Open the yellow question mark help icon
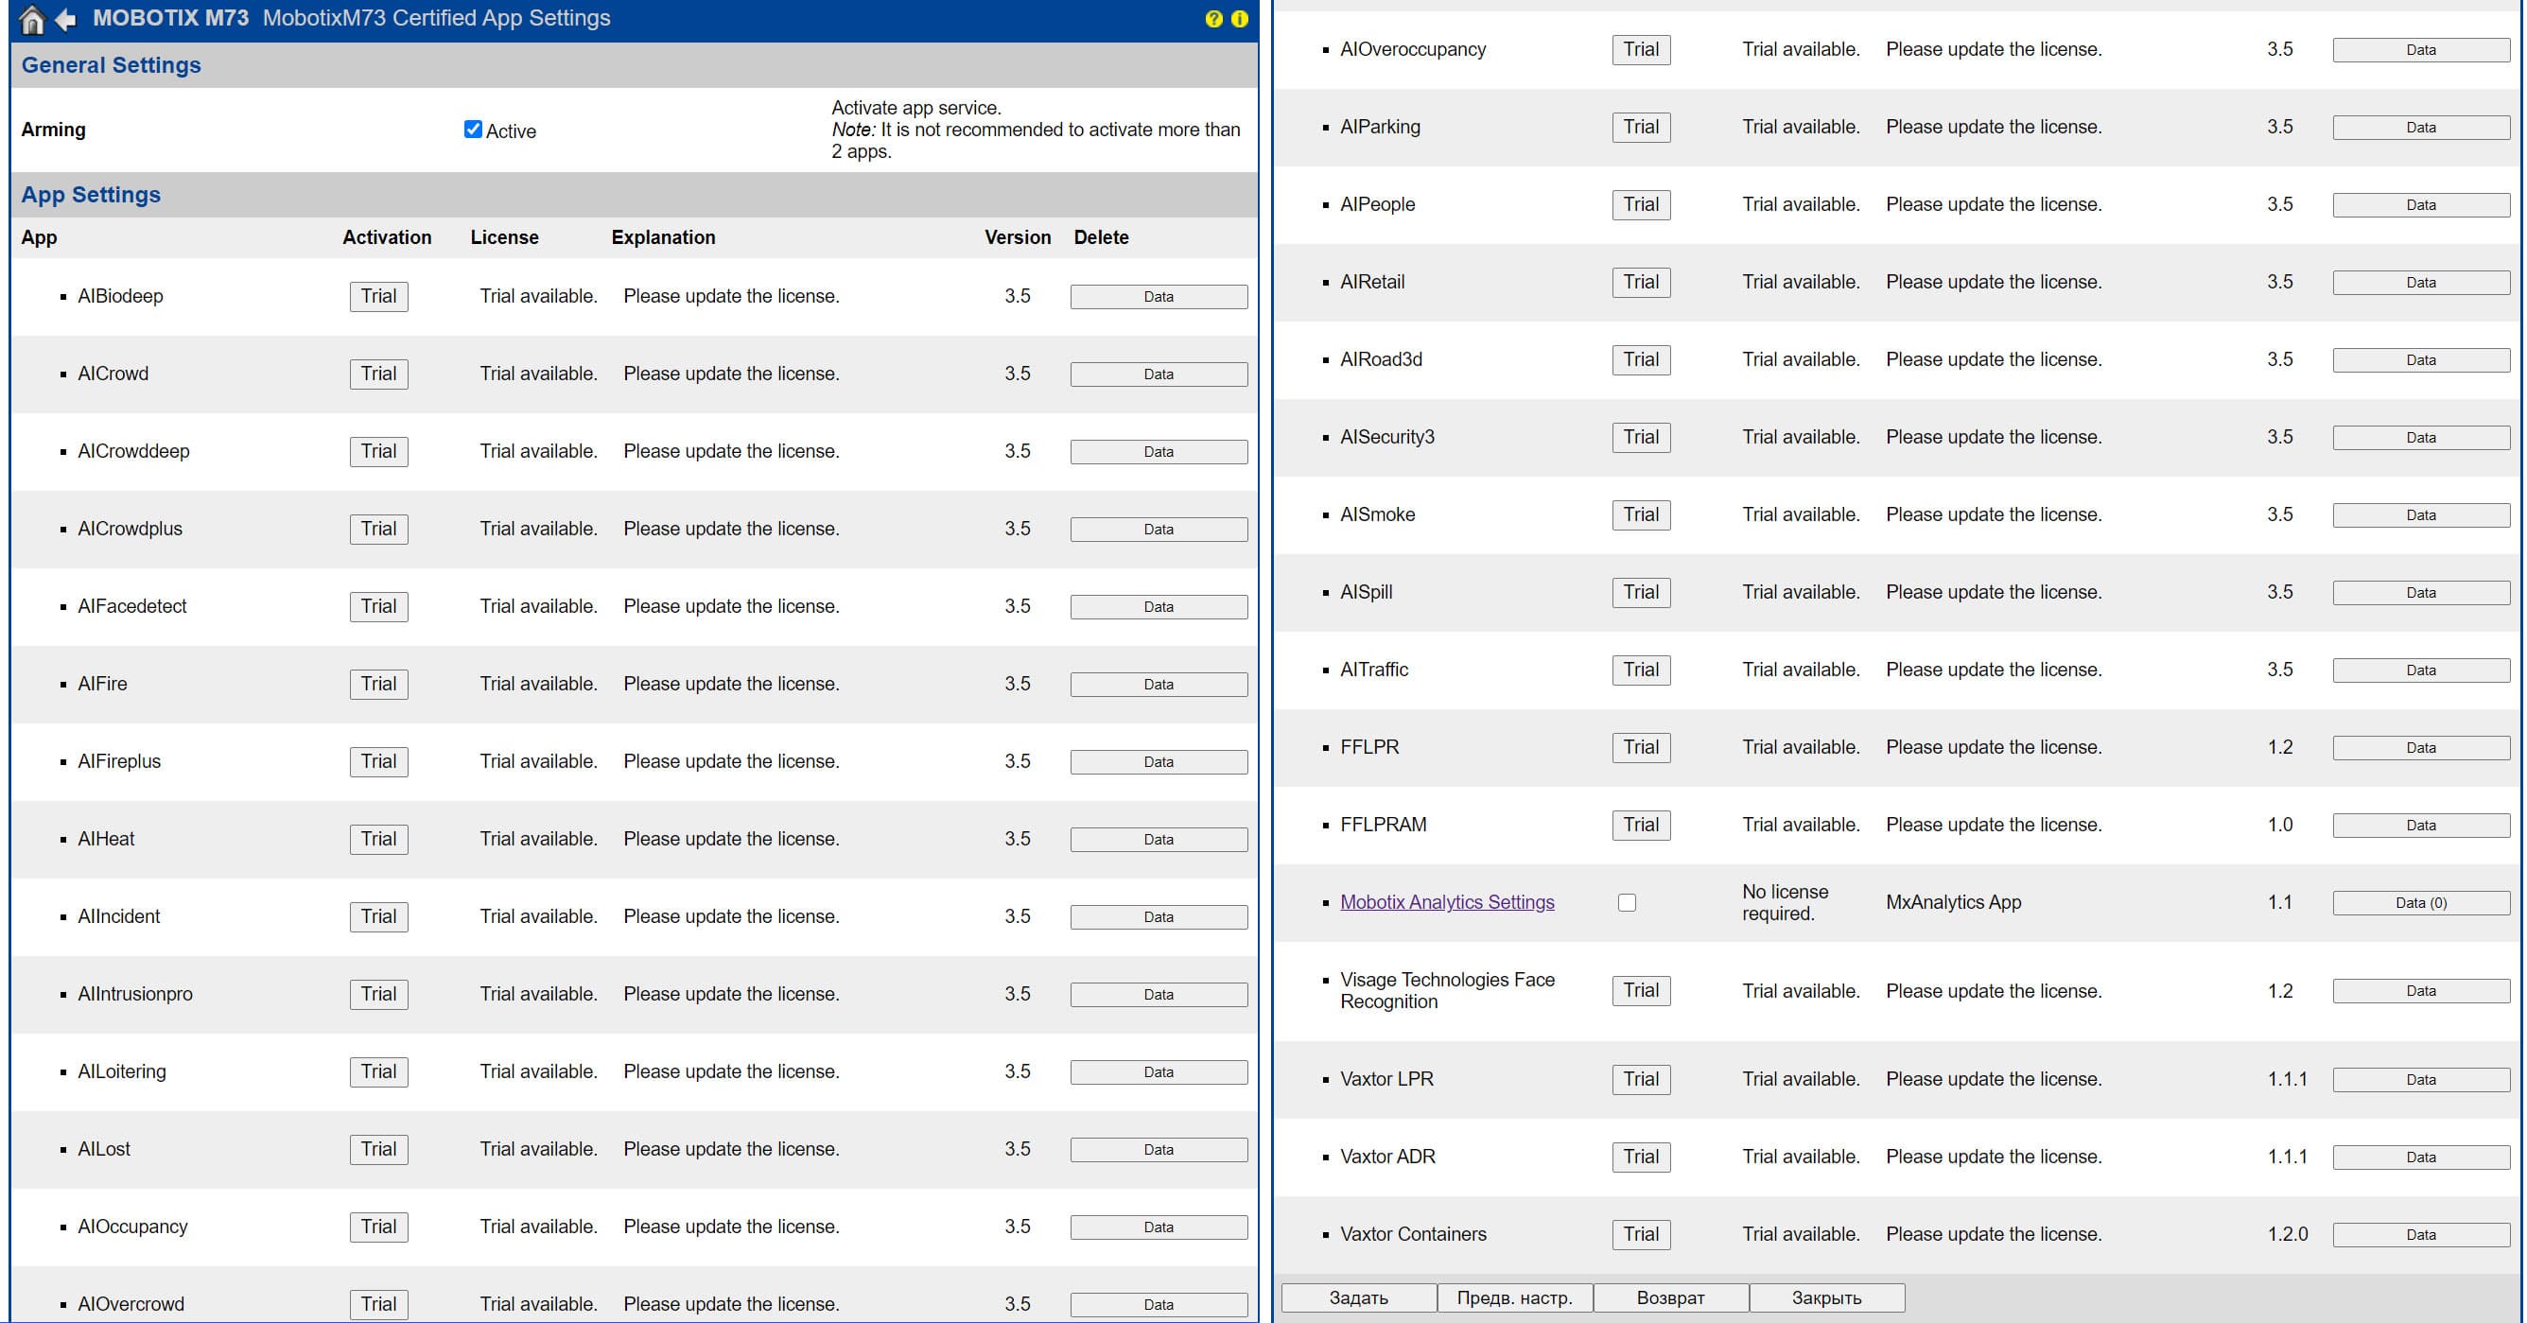The width and height of the screenshot is (2527, 1323). (1213, 19)
